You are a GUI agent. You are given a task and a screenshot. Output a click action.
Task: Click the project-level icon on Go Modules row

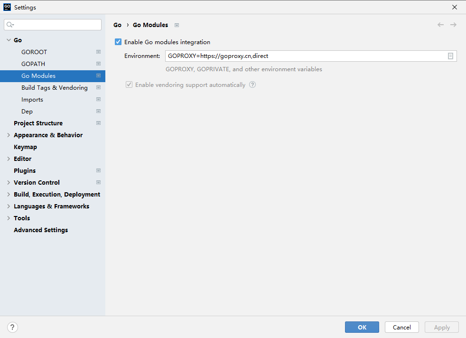point(98,75)
